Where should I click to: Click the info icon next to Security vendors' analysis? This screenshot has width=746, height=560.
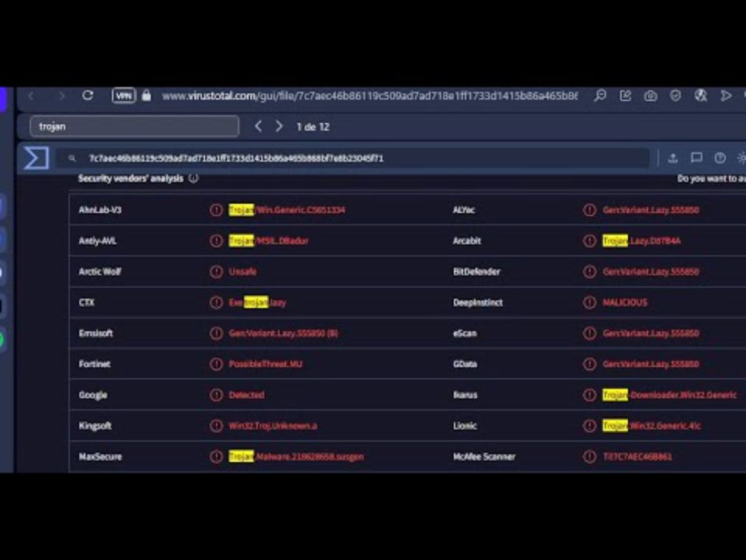(x=193, y=178)
